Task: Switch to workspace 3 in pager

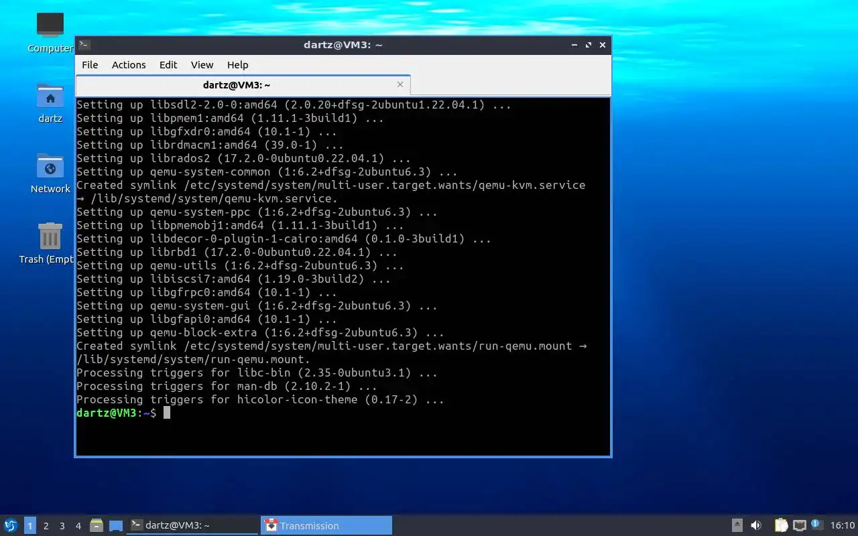Action: point(62,525)
